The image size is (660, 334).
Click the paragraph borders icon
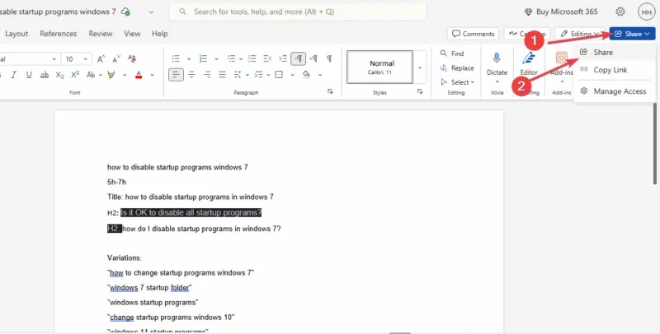tap(279, 75)
